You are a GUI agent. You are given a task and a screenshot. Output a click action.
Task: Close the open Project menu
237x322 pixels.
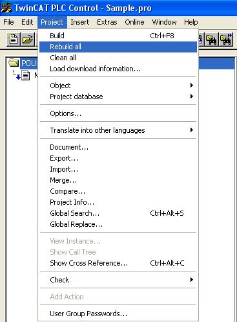pyautogui.click(x=52, y=22)
